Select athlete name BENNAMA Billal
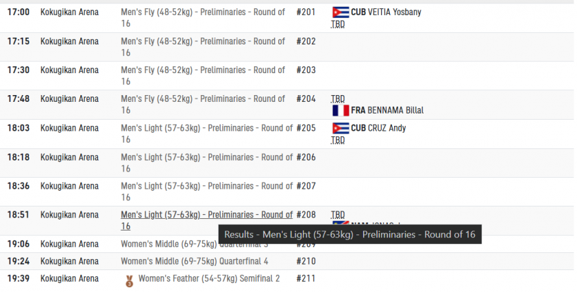Image resolution: width=577 pixels, height=292 pixels. (395, 110)
